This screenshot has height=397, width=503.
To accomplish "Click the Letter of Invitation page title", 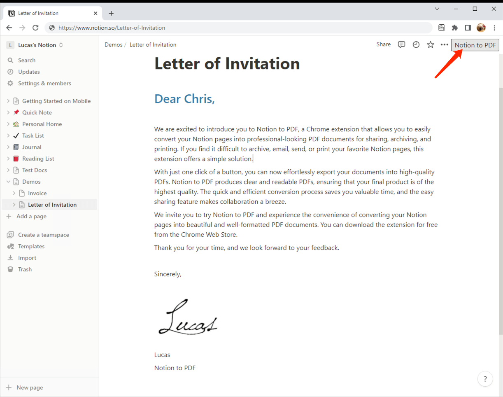I will point(227,64).
